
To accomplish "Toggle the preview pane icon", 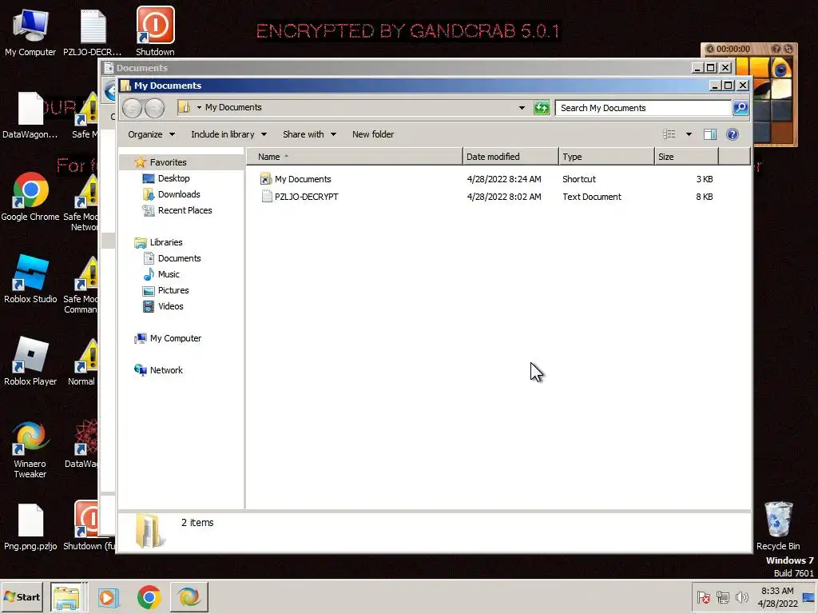I will 709,134.
